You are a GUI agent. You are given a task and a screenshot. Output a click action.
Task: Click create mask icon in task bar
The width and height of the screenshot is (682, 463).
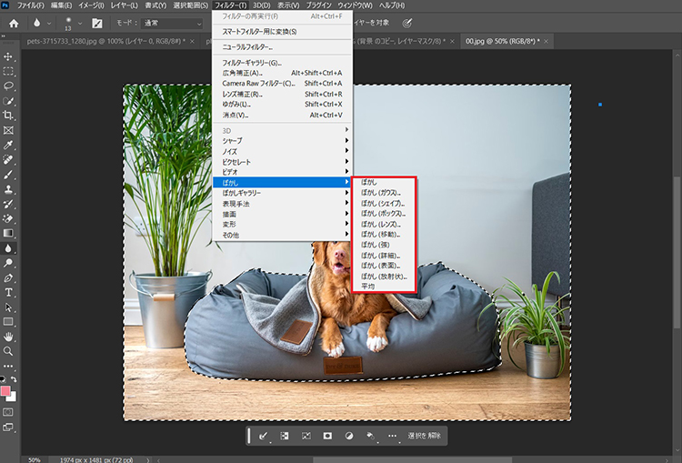327,436
